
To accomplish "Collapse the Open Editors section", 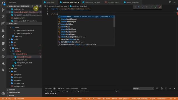I will tap(8, 6).
